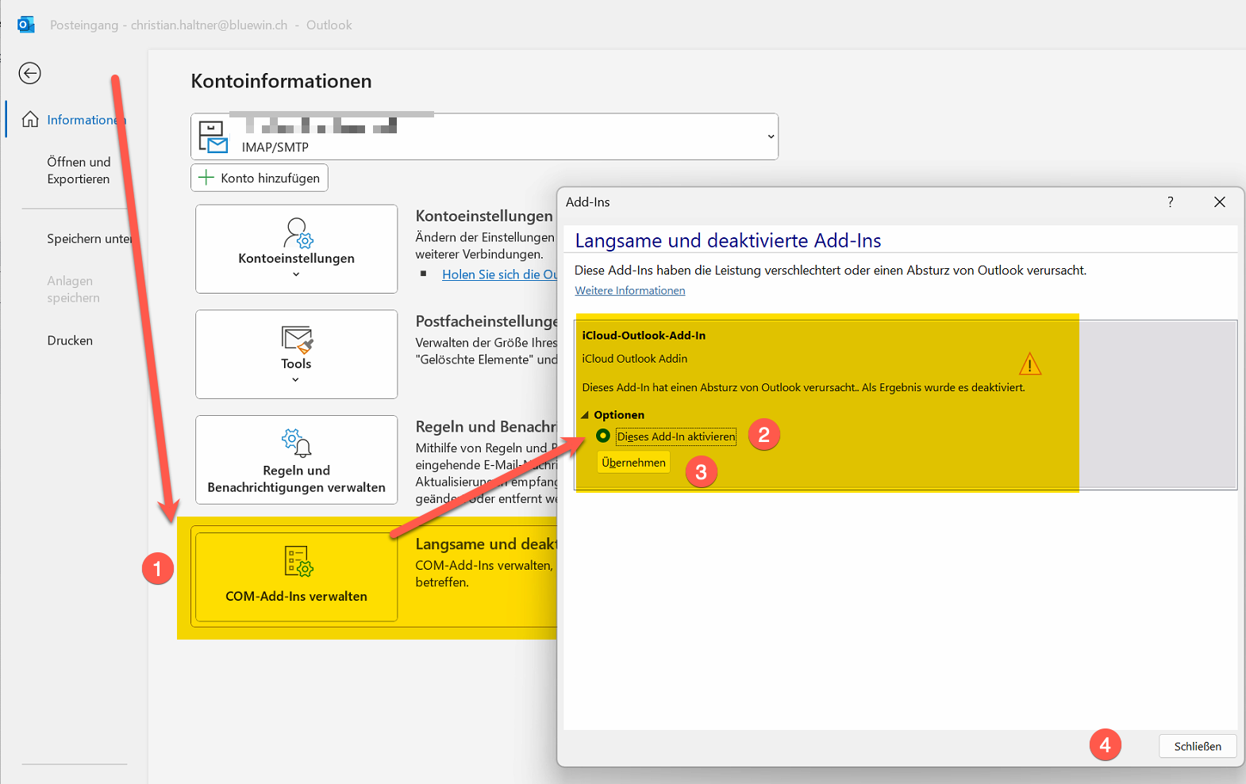
Task: Click the Übernehmen button
Action: click(633, 463)
